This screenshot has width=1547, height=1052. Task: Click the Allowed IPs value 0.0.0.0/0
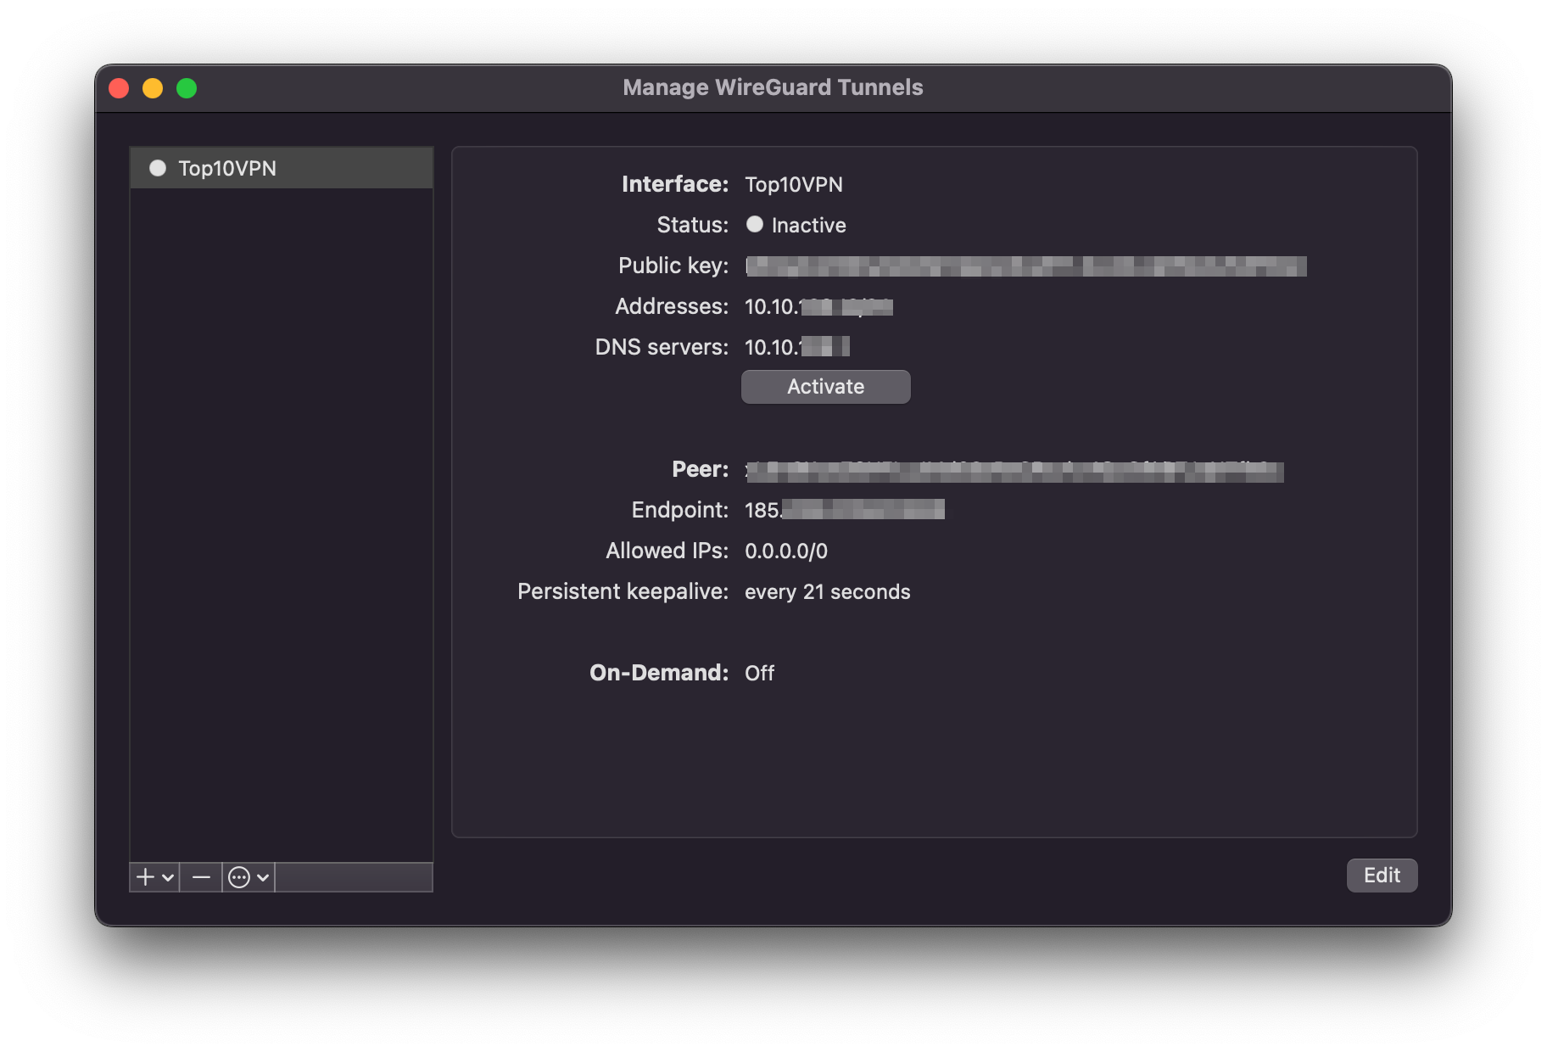coord(785,551)
